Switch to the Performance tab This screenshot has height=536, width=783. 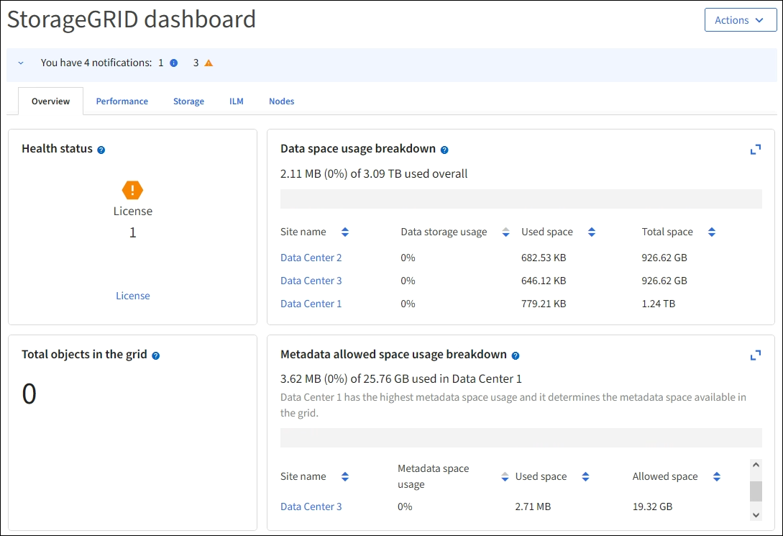coord(122,101)
